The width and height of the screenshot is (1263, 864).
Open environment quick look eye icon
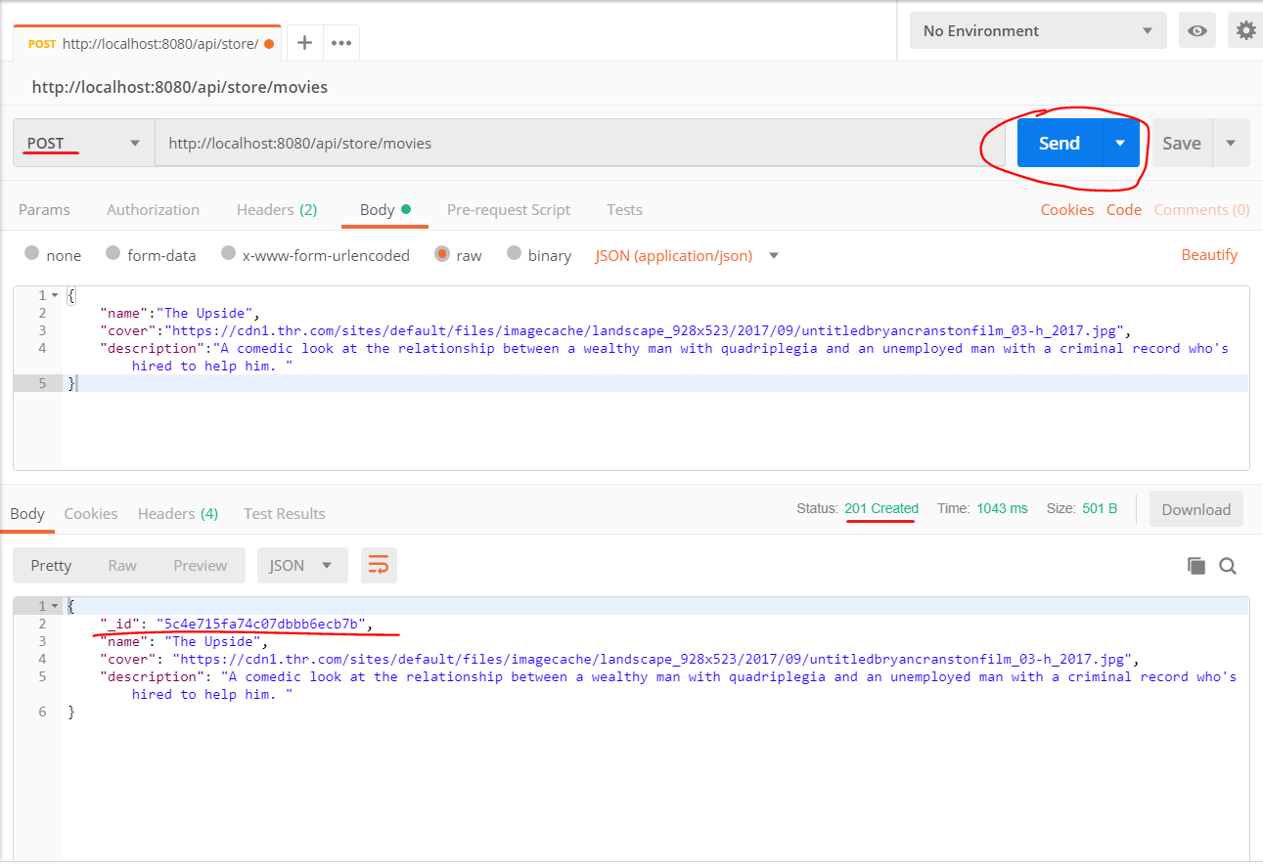coord(1196,30)
